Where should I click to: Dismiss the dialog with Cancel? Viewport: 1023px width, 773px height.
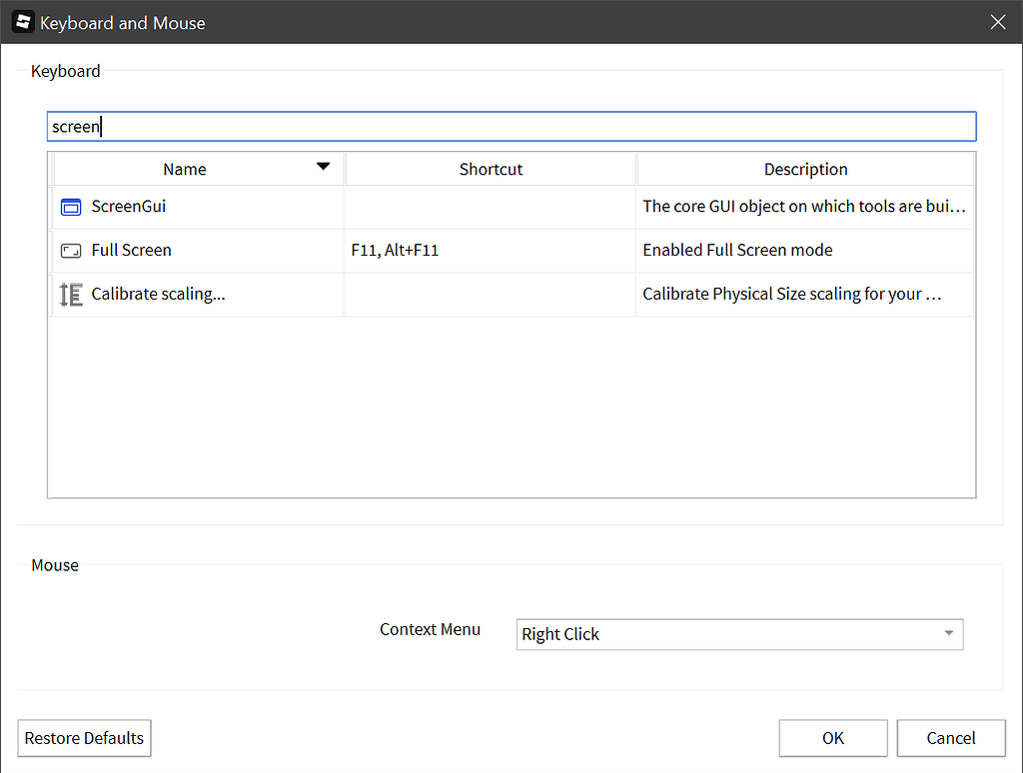pyautogui.click(x=950, y=738)
